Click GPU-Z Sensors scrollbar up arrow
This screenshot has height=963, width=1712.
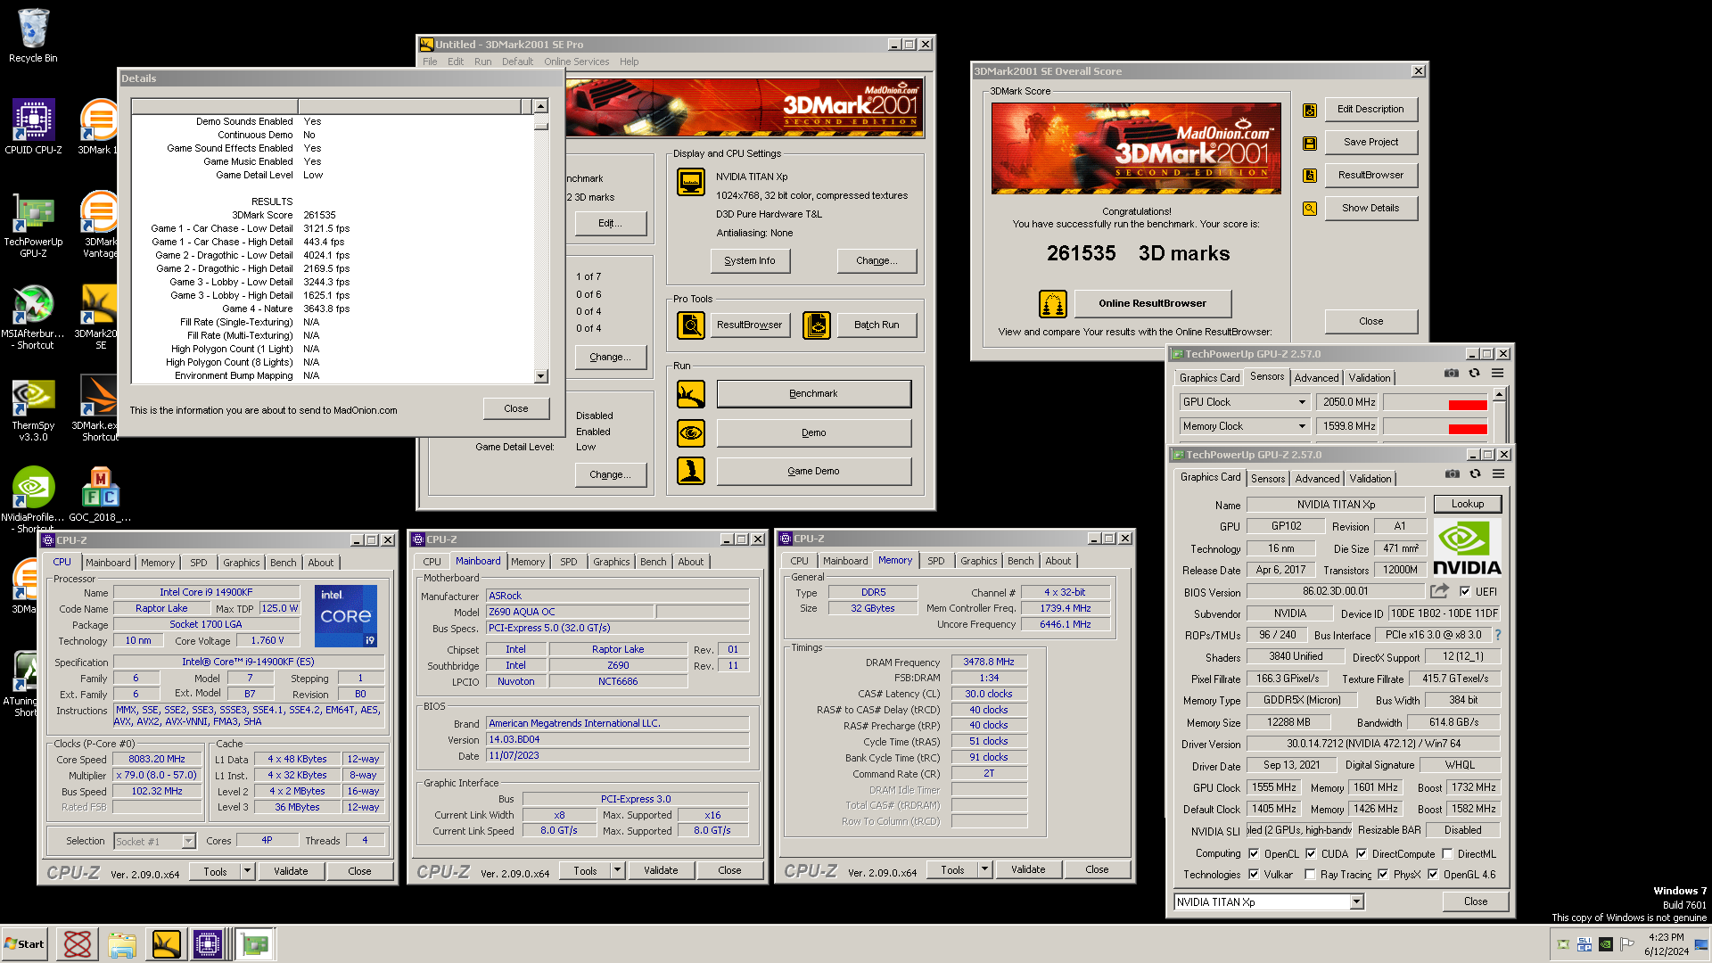click(1499, 394)
